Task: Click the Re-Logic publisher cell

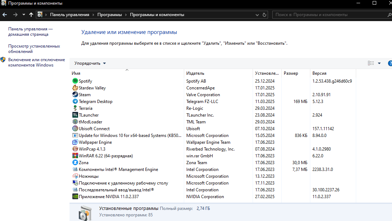Action: coord(195,108)
